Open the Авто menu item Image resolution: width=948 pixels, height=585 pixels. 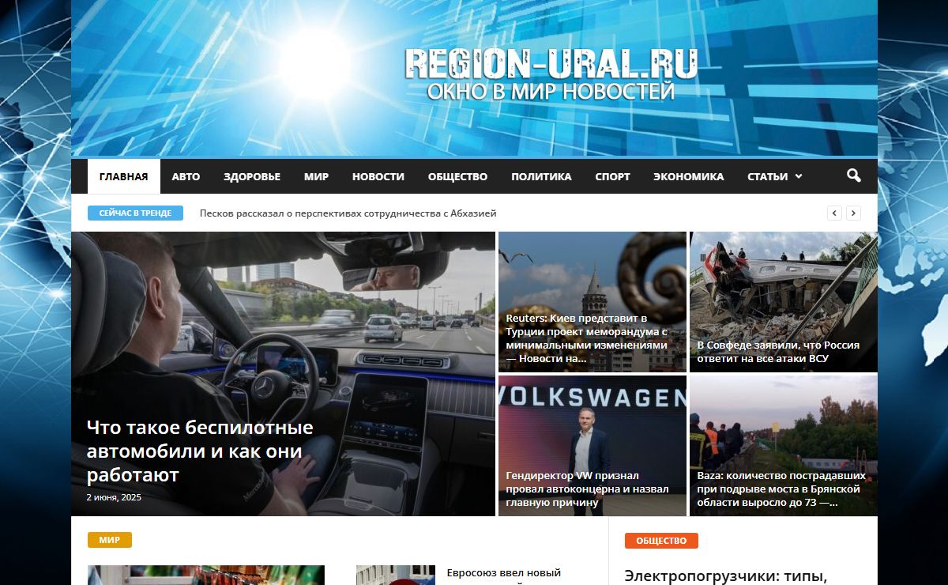pos(186,176)
